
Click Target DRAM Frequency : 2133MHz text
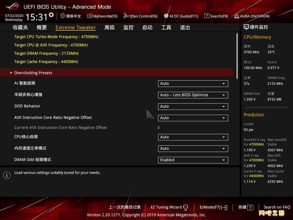click(x=47, y=53)
